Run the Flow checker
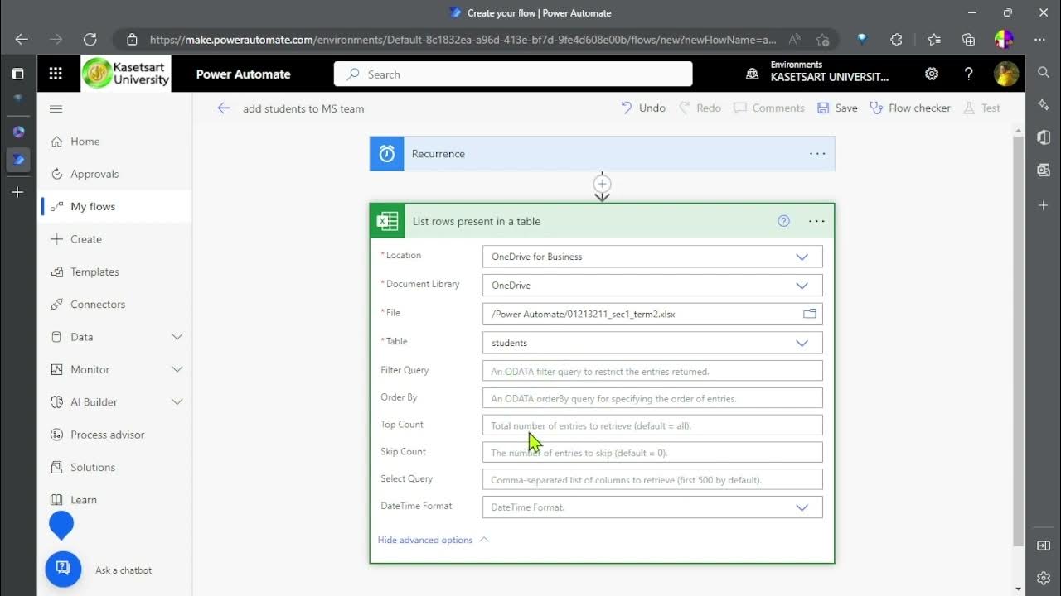Screen dimensions: 1061x596 [910, 108]
